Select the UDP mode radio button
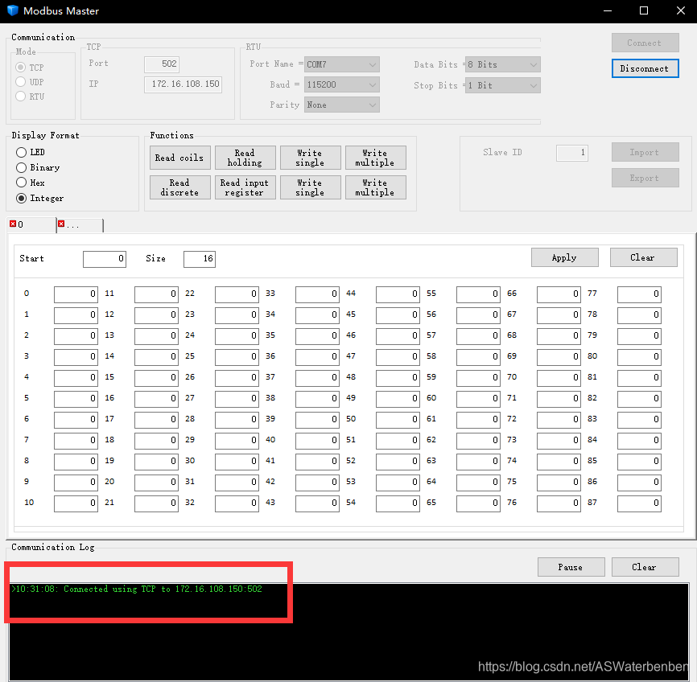The width and height of the screenshot is (697, 682). tap(20, 82)
